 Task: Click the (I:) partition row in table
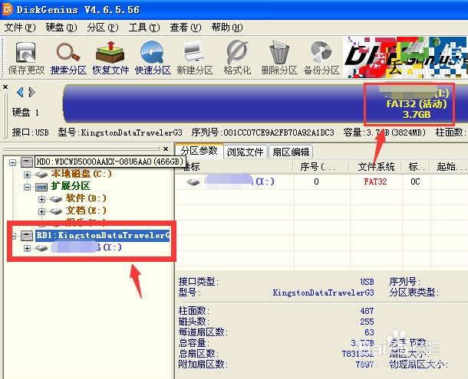pyautogui.click(x=321, y=181)
